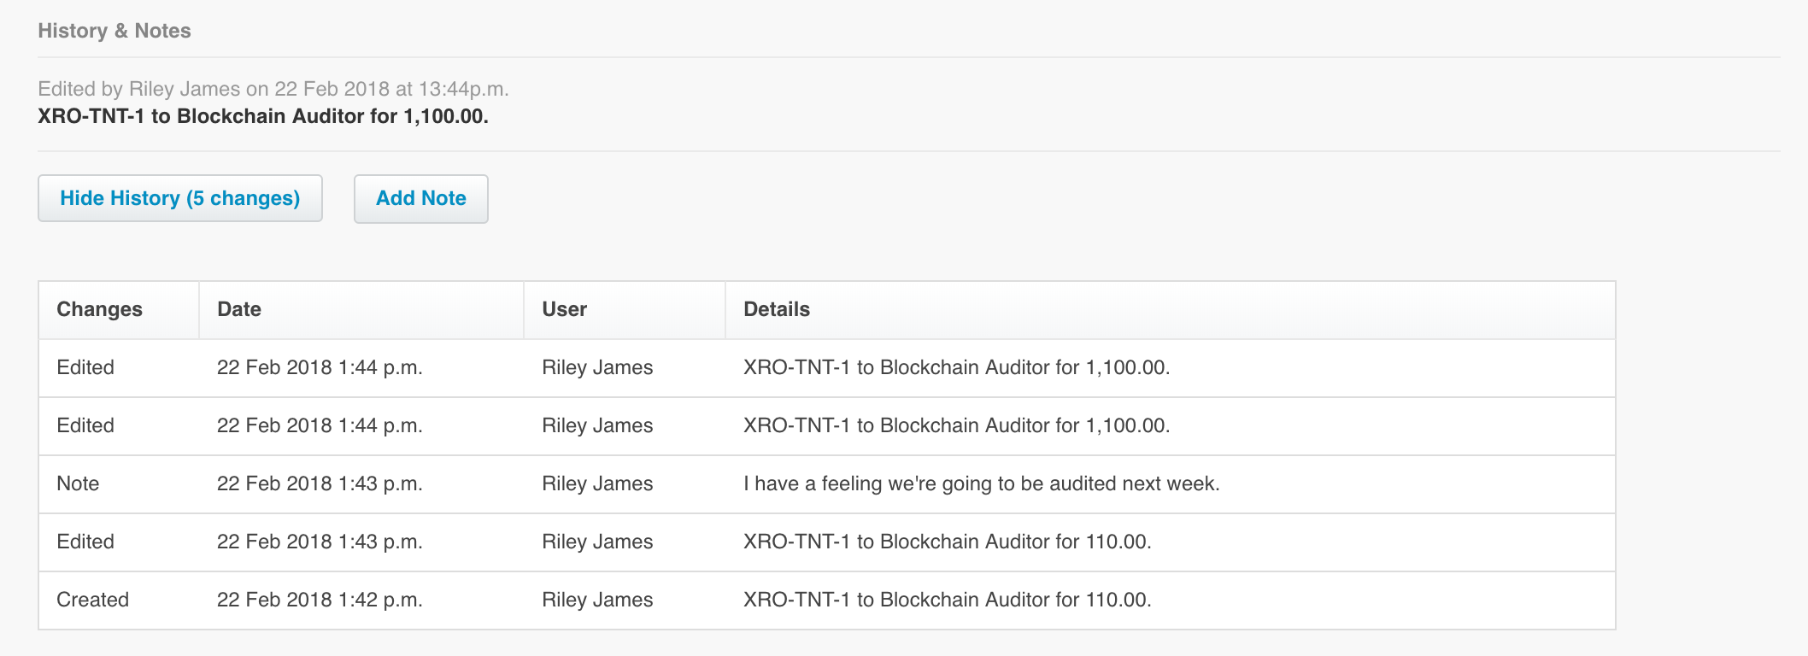Click the Note row's 1:43 p.m. date
Screen dimensions: 1808x656
tap(320, 483)
